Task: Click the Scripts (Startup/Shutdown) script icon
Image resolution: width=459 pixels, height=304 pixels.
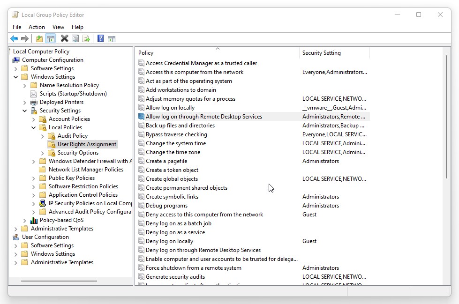Action: pos(34,94)
